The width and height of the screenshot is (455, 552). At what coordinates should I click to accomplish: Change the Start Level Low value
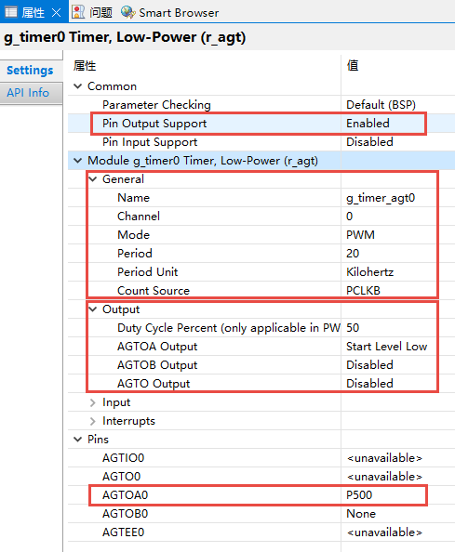click(387, 347)
